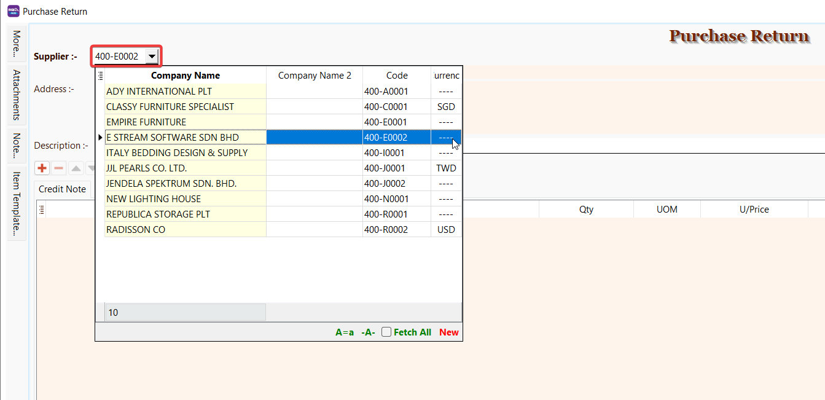Click the red plus add row icon
The width and height of the screenshot is (825, 400).
point(42,168)
